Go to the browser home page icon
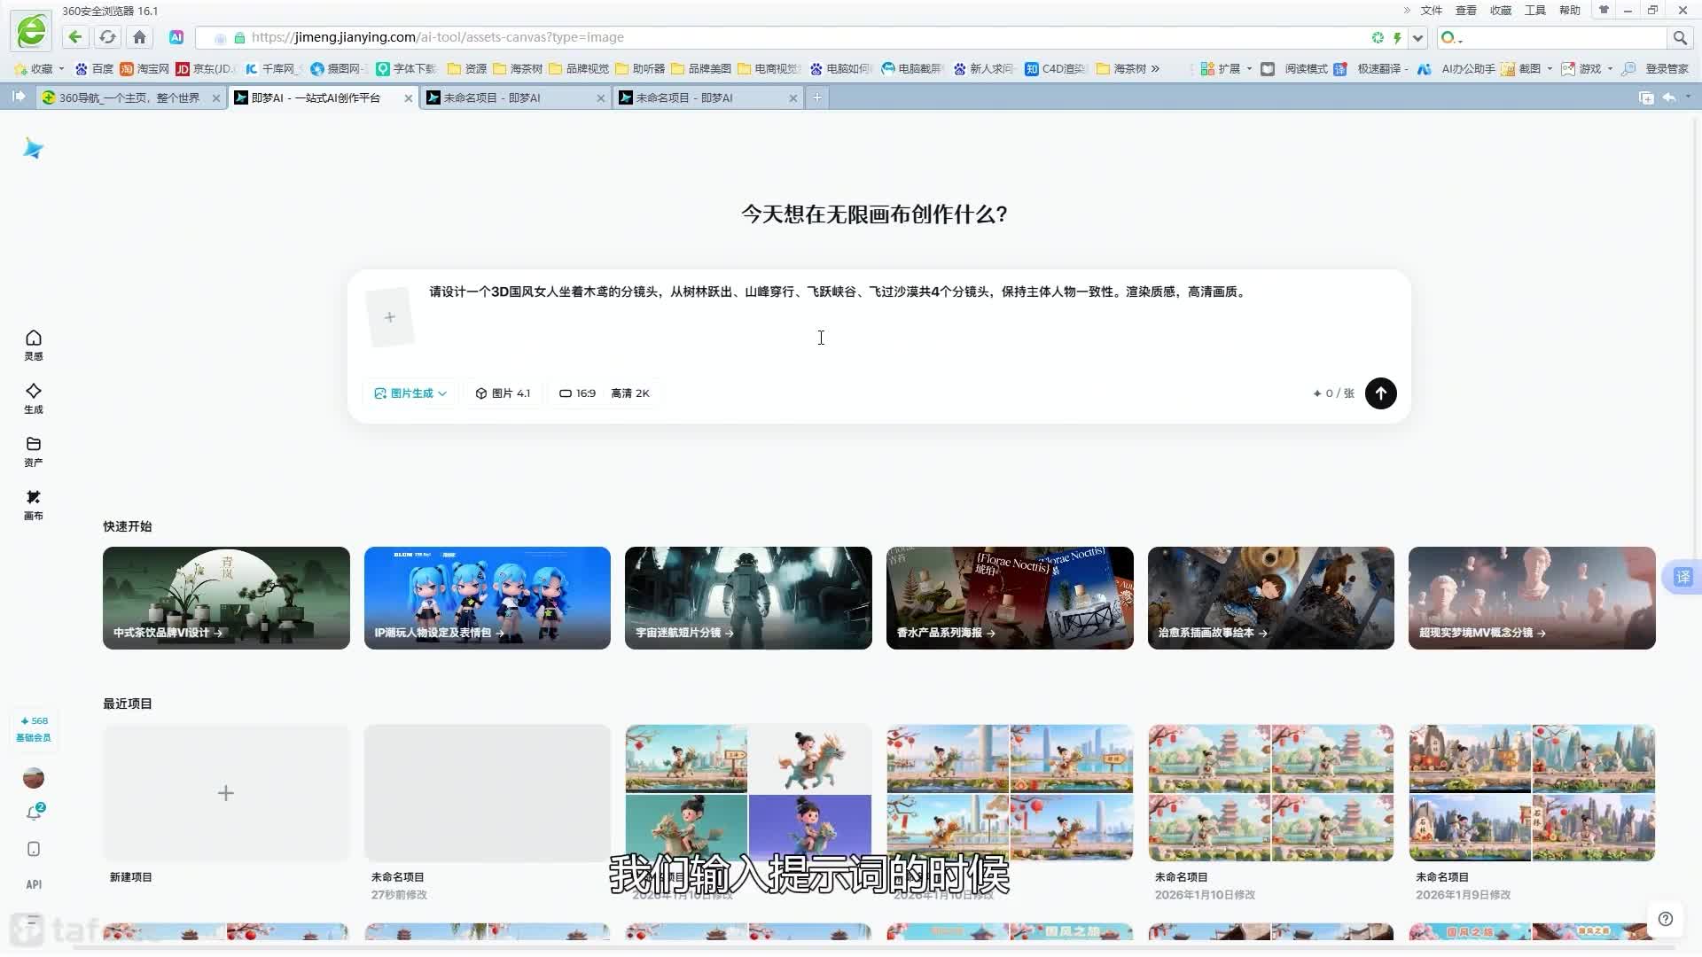Image resolution: width=1702 pixels, height=957 pixels. point(139,37)
